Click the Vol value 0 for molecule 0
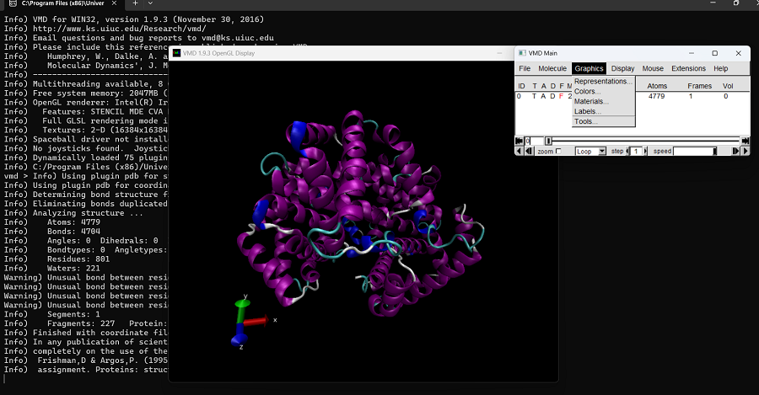The height and width of the screenshot is (395, 759). (x=725, y=96)
